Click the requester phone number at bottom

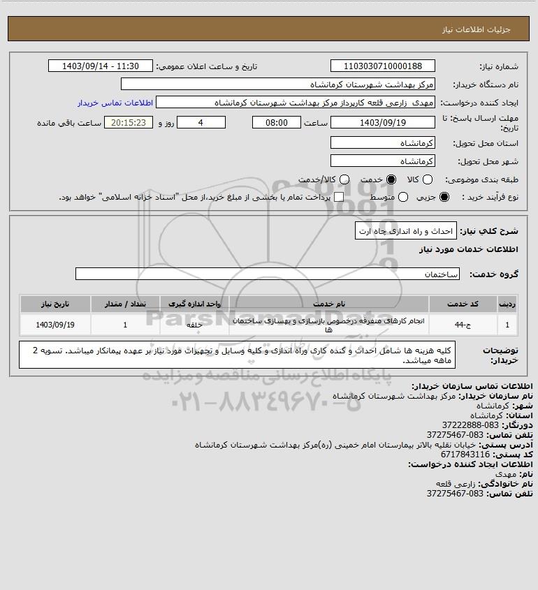[455, 494]
